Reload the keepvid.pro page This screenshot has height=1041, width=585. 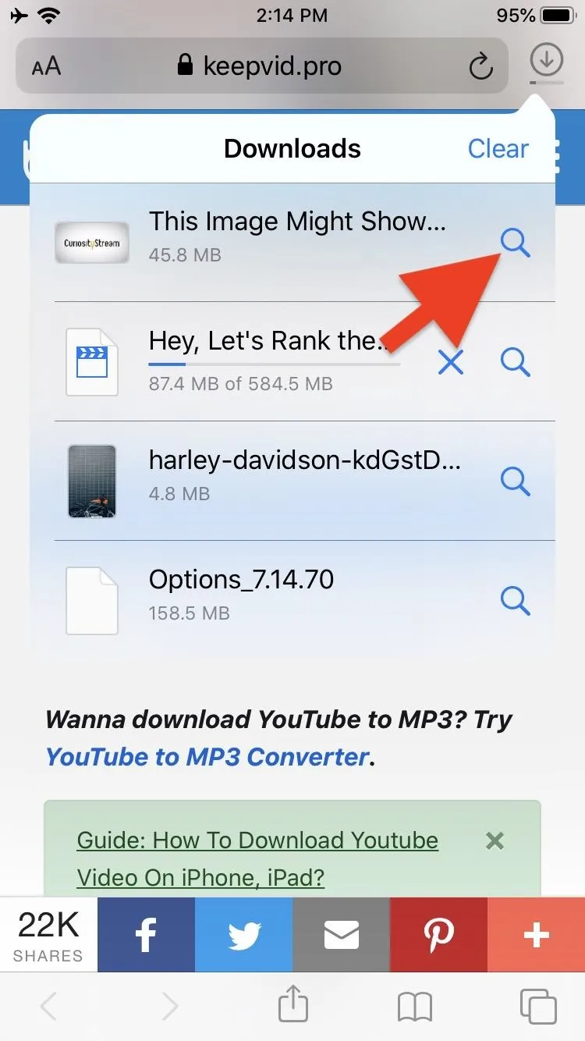481,67
